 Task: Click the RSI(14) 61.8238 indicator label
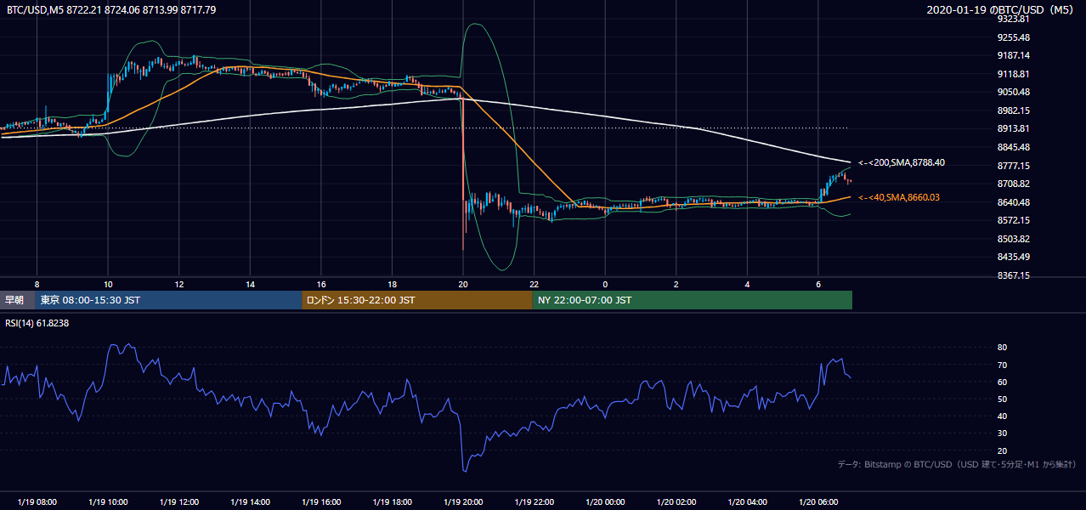38,323
